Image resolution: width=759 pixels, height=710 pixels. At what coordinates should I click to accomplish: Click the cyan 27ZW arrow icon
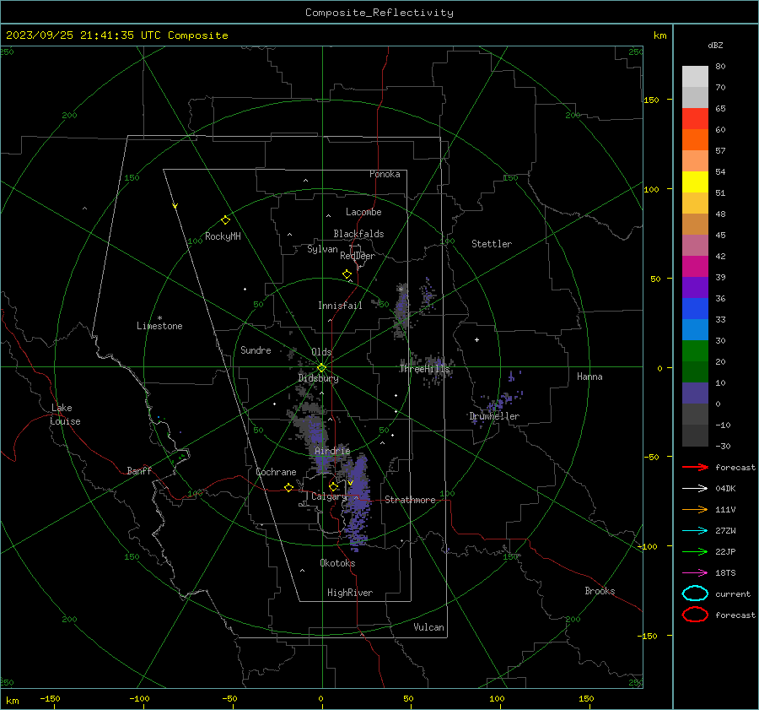click(695, 531)
